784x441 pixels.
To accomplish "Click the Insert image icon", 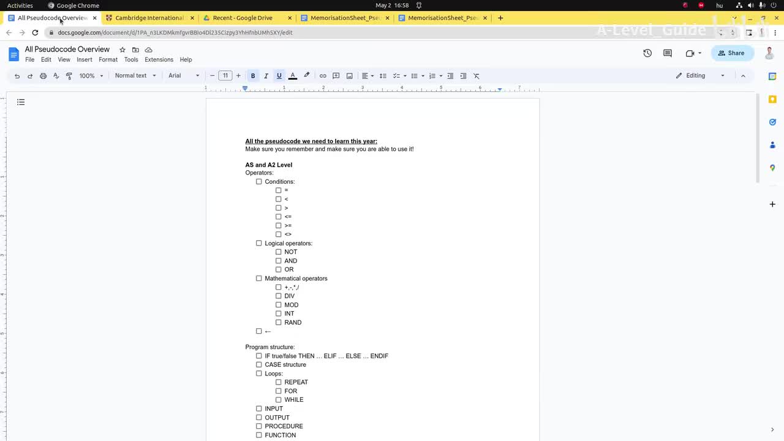I will click(349, 76).
